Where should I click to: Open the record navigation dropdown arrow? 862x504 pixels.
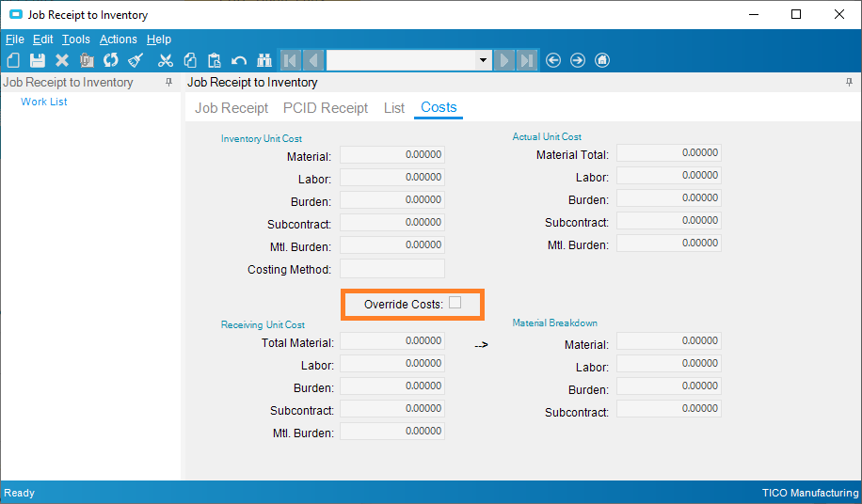click(x=483, y=60)
